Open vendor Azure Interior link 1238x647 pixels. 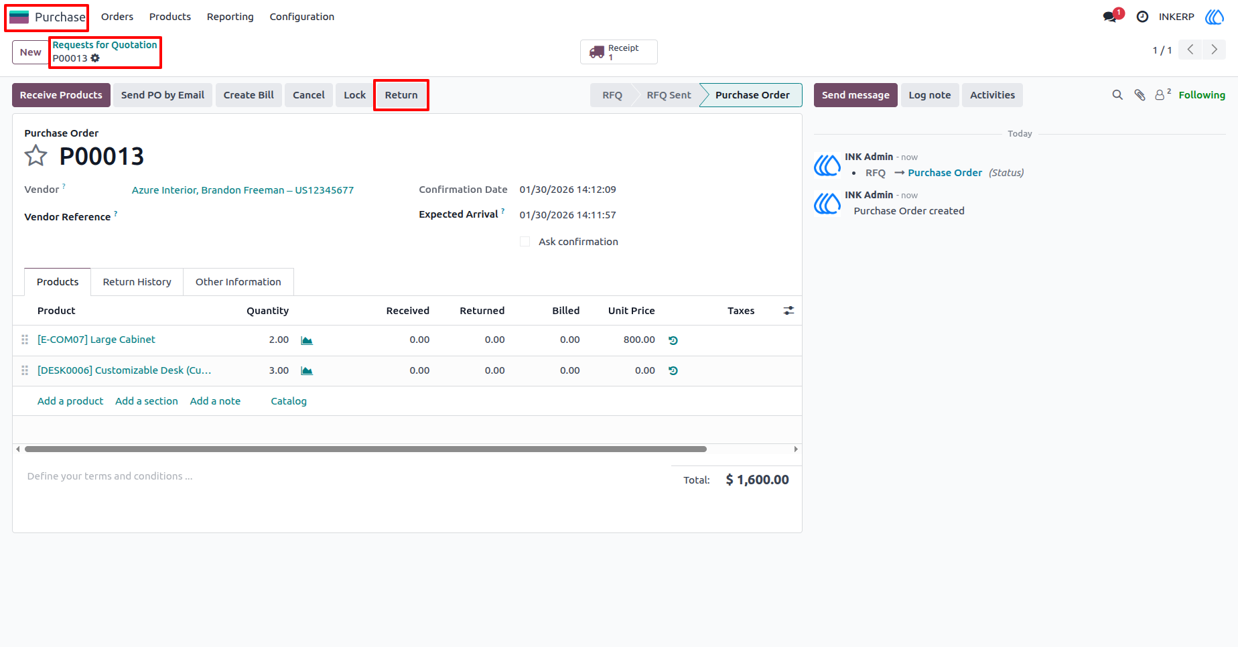click(243, 190)
